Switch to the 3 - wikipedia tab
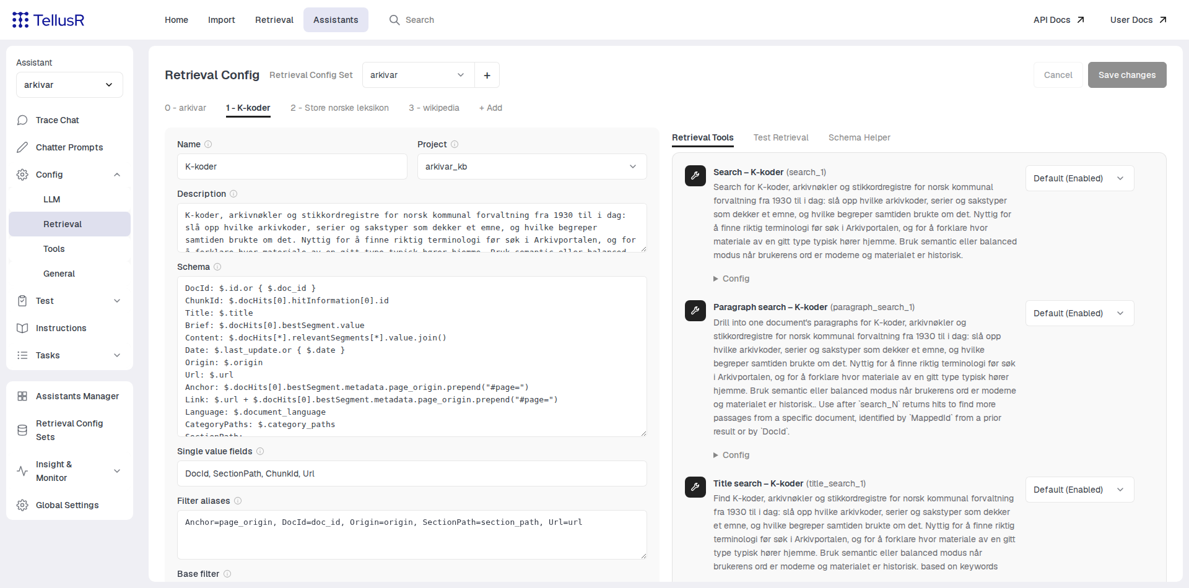The height and width of the screenshot is (588, 1189). click(x=434, y=108)
